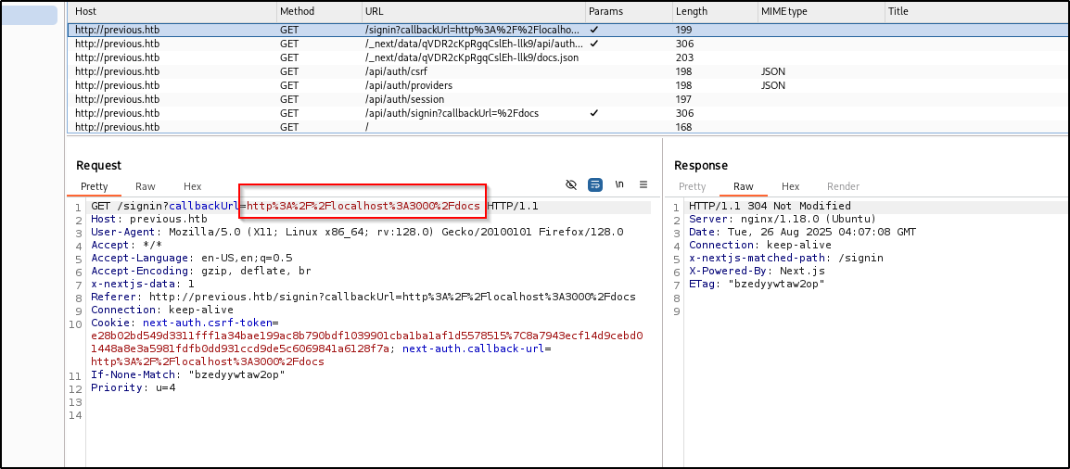Toggle the blue line-wrap icon in Request
The image size is (1070, 469).
point(595,184)
